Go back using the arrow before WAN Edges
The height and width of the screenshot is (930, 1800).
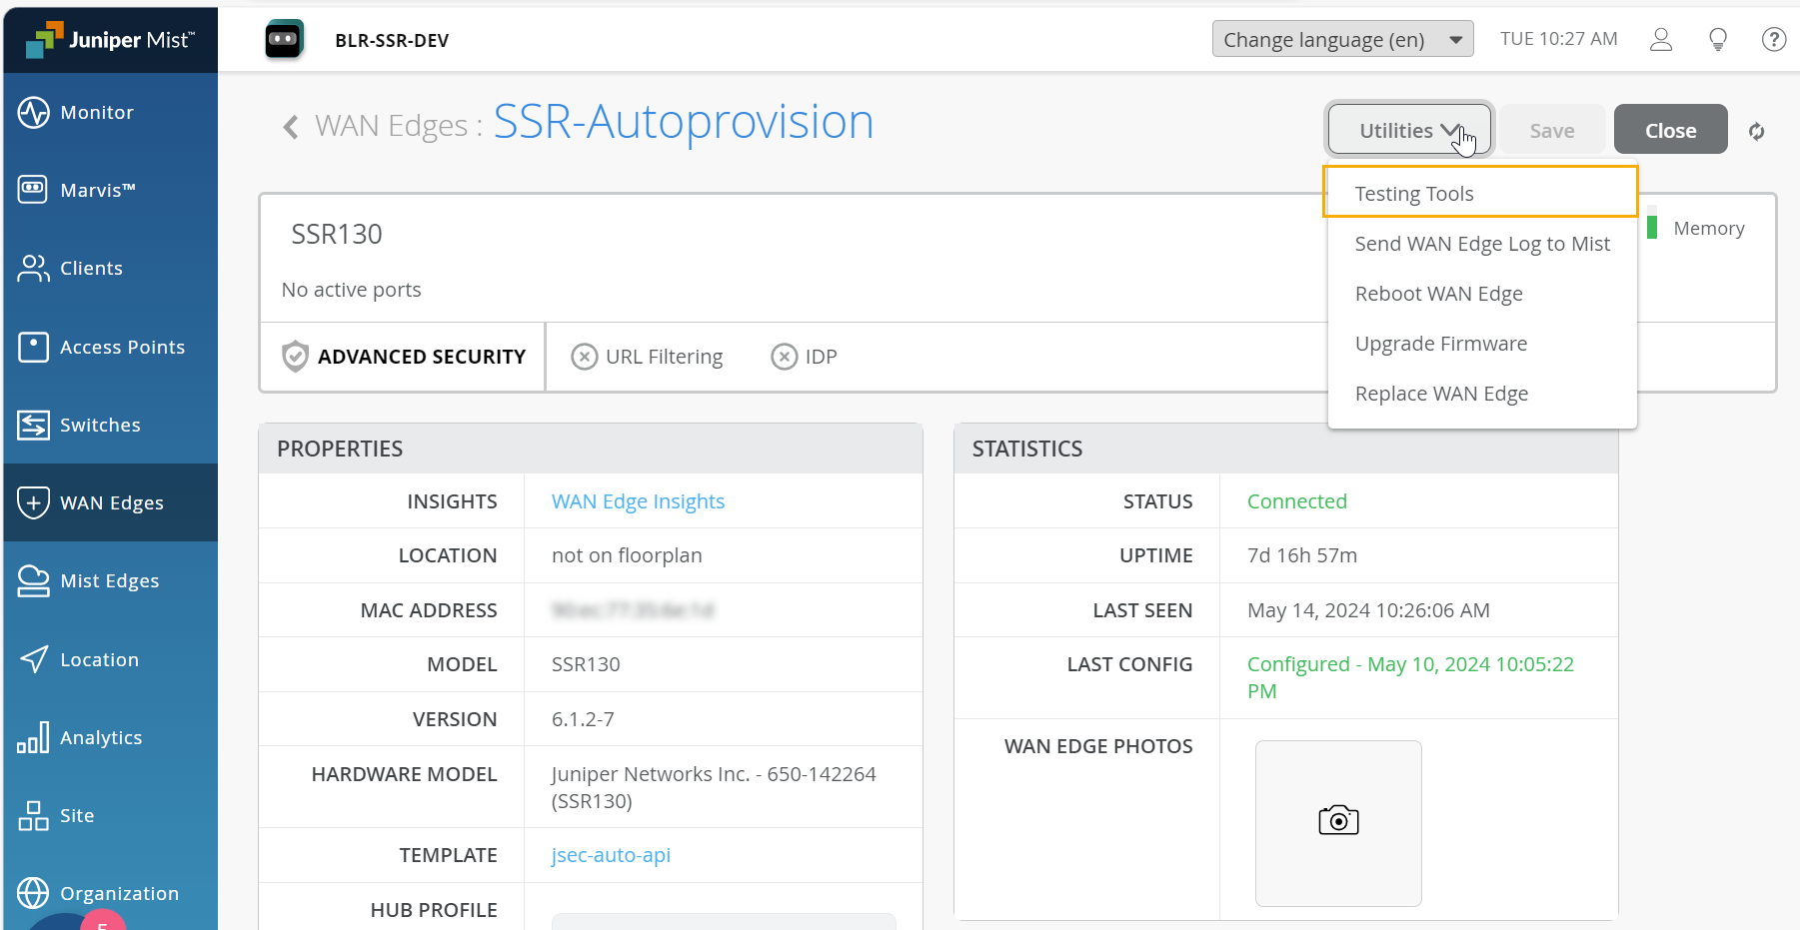(x=291, y=127)
